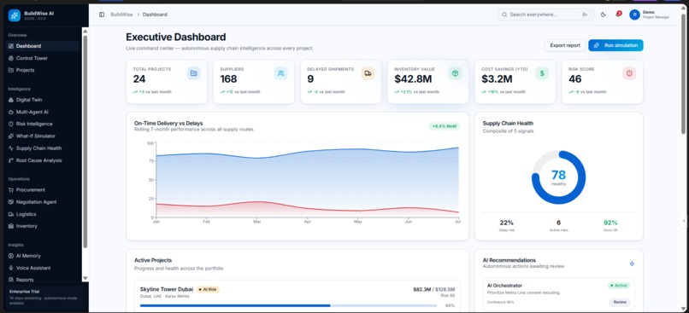Toggle the sidebar collapse icon
The height and width of the screenshot is (313, 689).
pyautogui.click(x=102, y=14)
